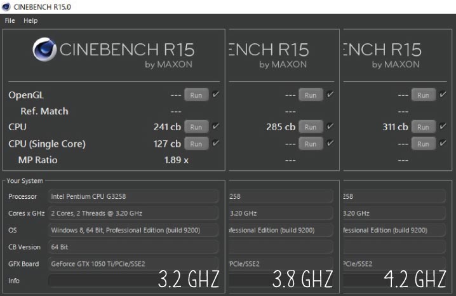Run the OpenGL test in the 285 cb panel
The height and width of the screenshot is (296, 456).
pos(311,95)
